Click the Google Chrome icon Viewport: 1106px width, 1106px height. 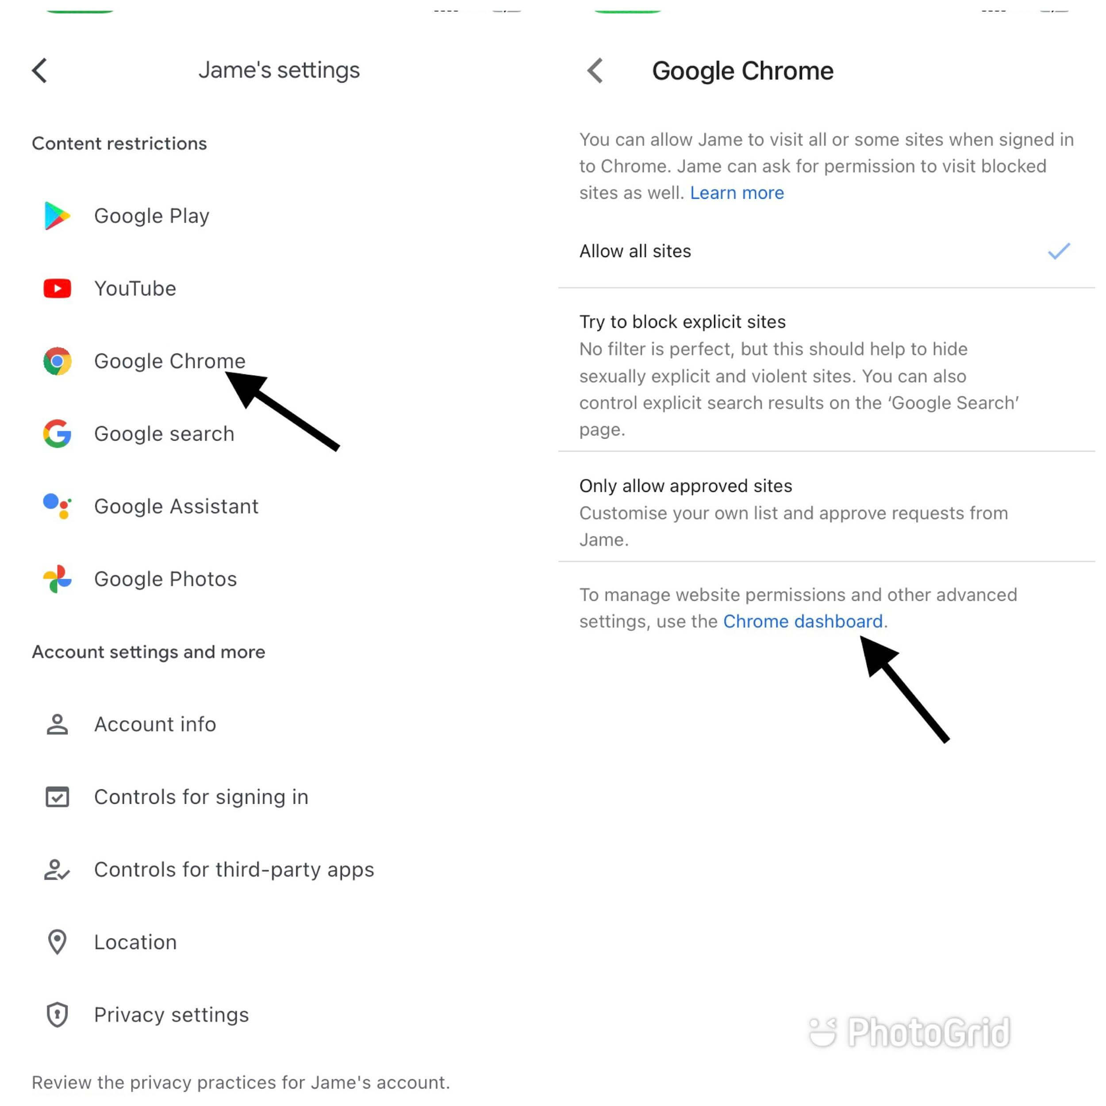57,361
